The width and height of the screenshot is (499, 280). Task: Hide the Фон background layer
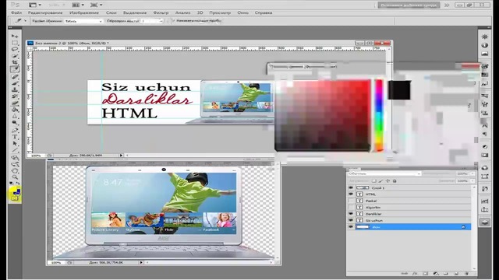(x=351, y=226)
